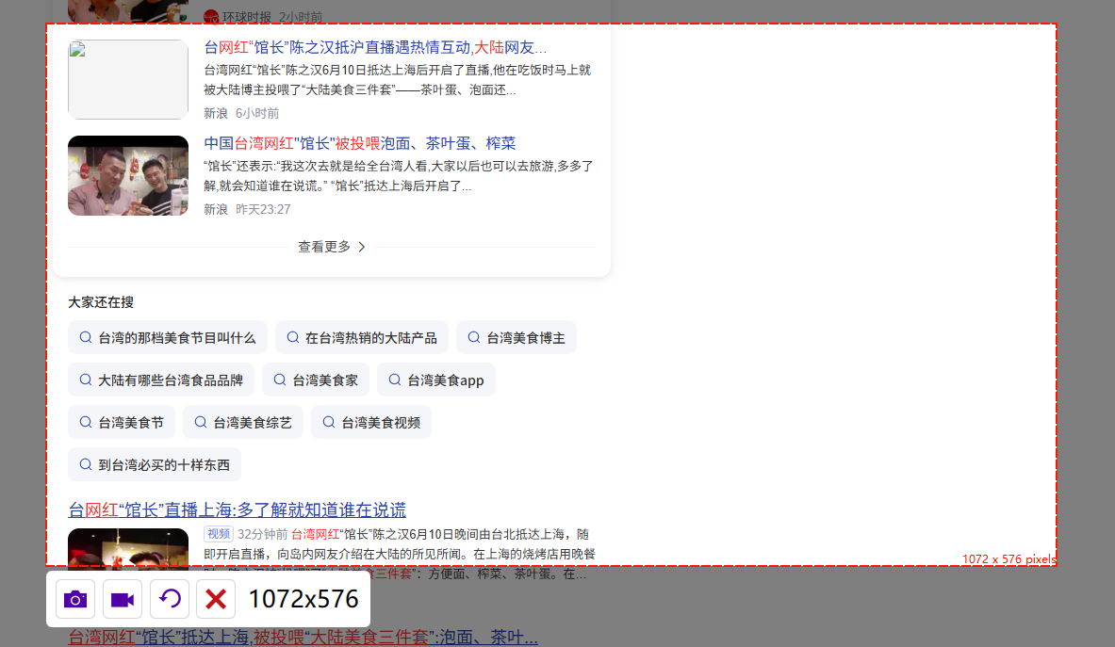Click the 视频 tag on the video result
1115x647 pixels.
(x=219, y=534)
